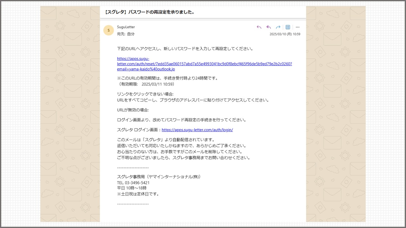Click the line ※このURLの有効期間は、手続き受付時より24時間です。

point(168,78)
